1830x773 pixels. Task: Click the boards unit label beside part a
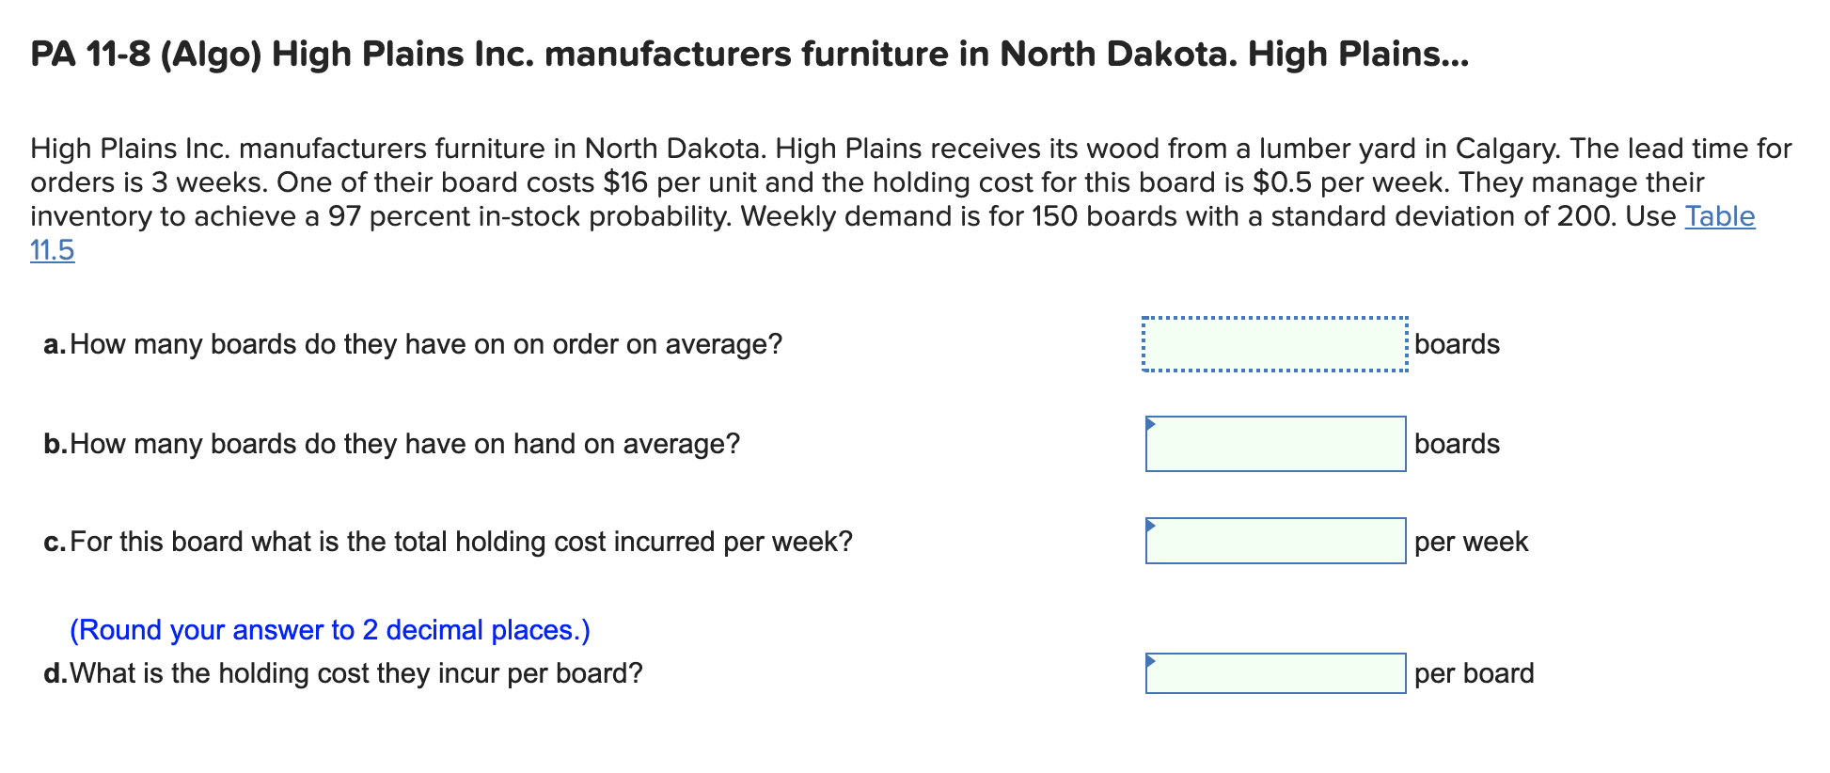1457,345
